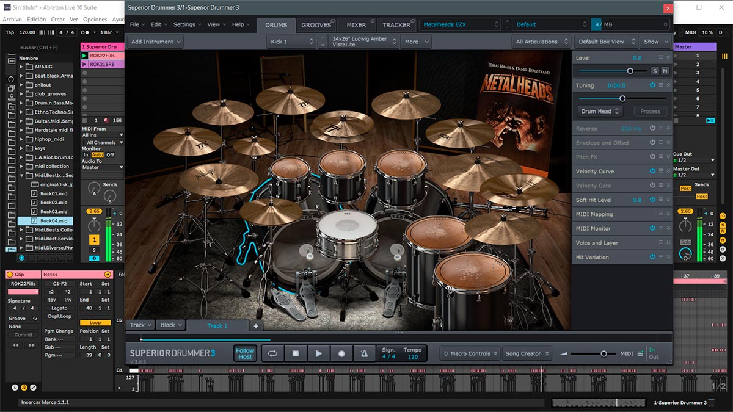Click the Process button
Screen dimensions: 733x412
pos(650,111)
